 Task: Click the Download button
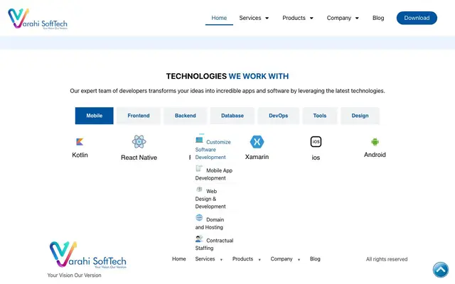[x=417, y=18]
